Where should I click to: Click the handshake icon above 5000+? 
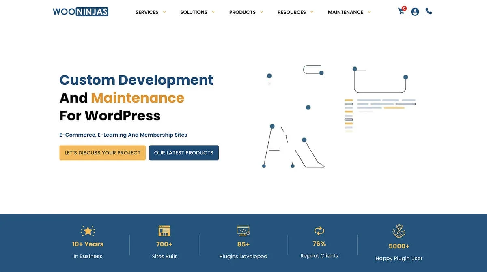(399, 231)
